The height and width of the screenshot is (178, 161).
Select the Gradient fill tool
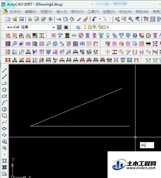pos(4,167)
